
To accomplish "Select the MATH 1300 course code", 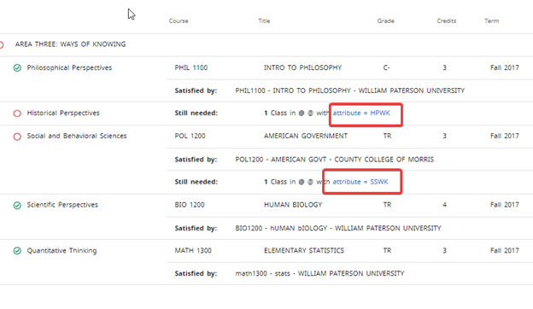I will tap(193, 251).
